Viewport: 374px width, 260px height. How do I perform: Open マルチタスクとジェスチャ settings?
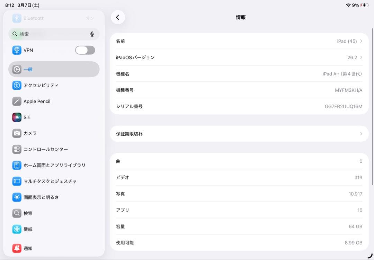pos(54,181)
